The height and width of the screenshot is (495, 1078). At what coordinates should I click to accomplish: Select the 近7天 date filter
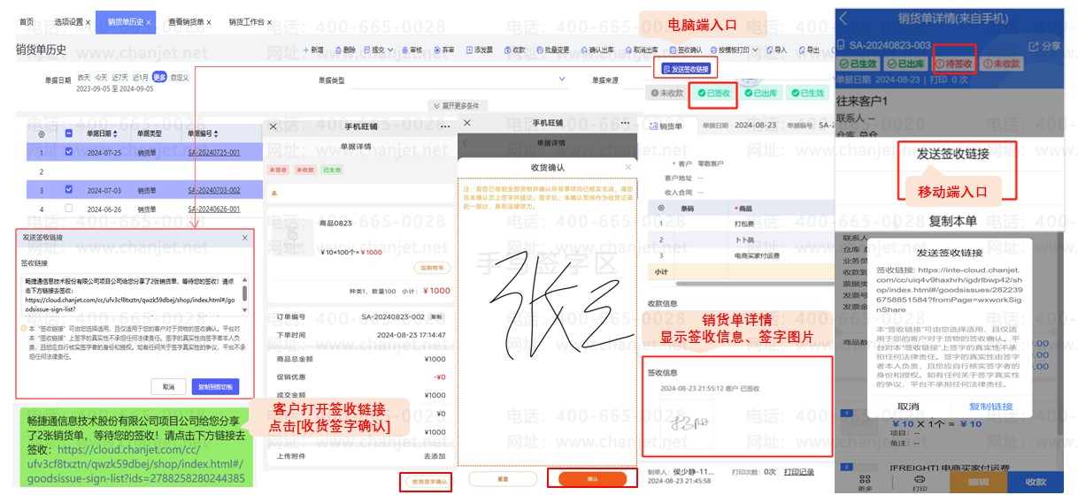click(x=119, y=77)
